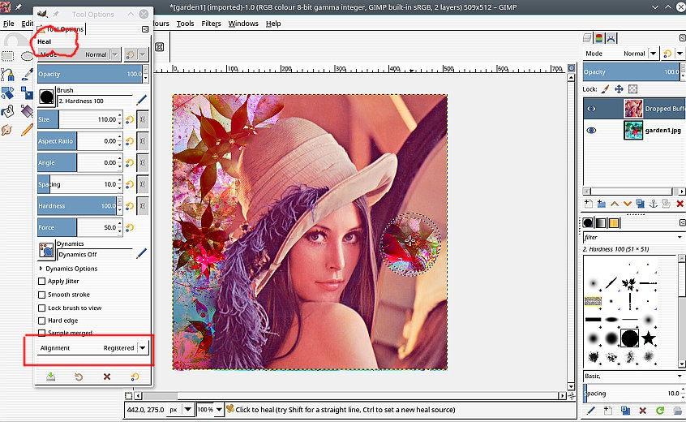Create a new layer in Layers panel
The height and width of the screenshot is (422, 686).
(589, 204)
